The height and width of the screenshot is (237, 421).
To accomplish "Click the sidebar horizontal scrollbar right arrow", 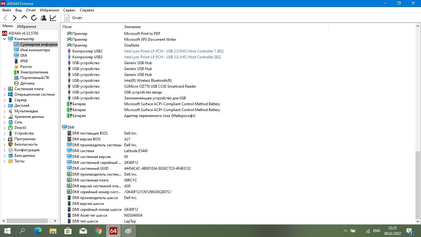I will pyautogui.click(x=55, y=221).
